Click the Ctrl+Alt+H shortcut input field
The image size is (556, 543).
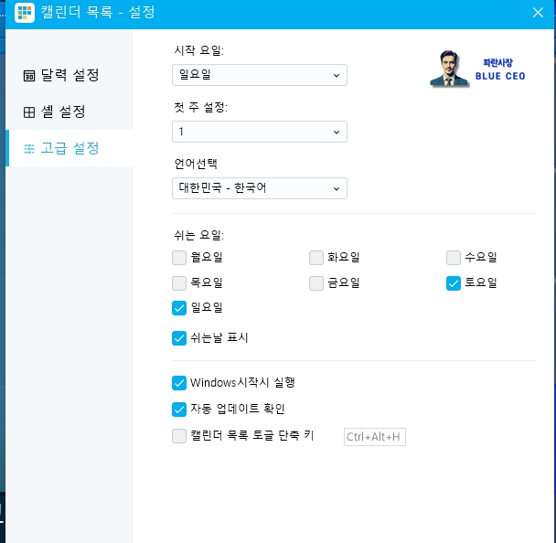374,437
